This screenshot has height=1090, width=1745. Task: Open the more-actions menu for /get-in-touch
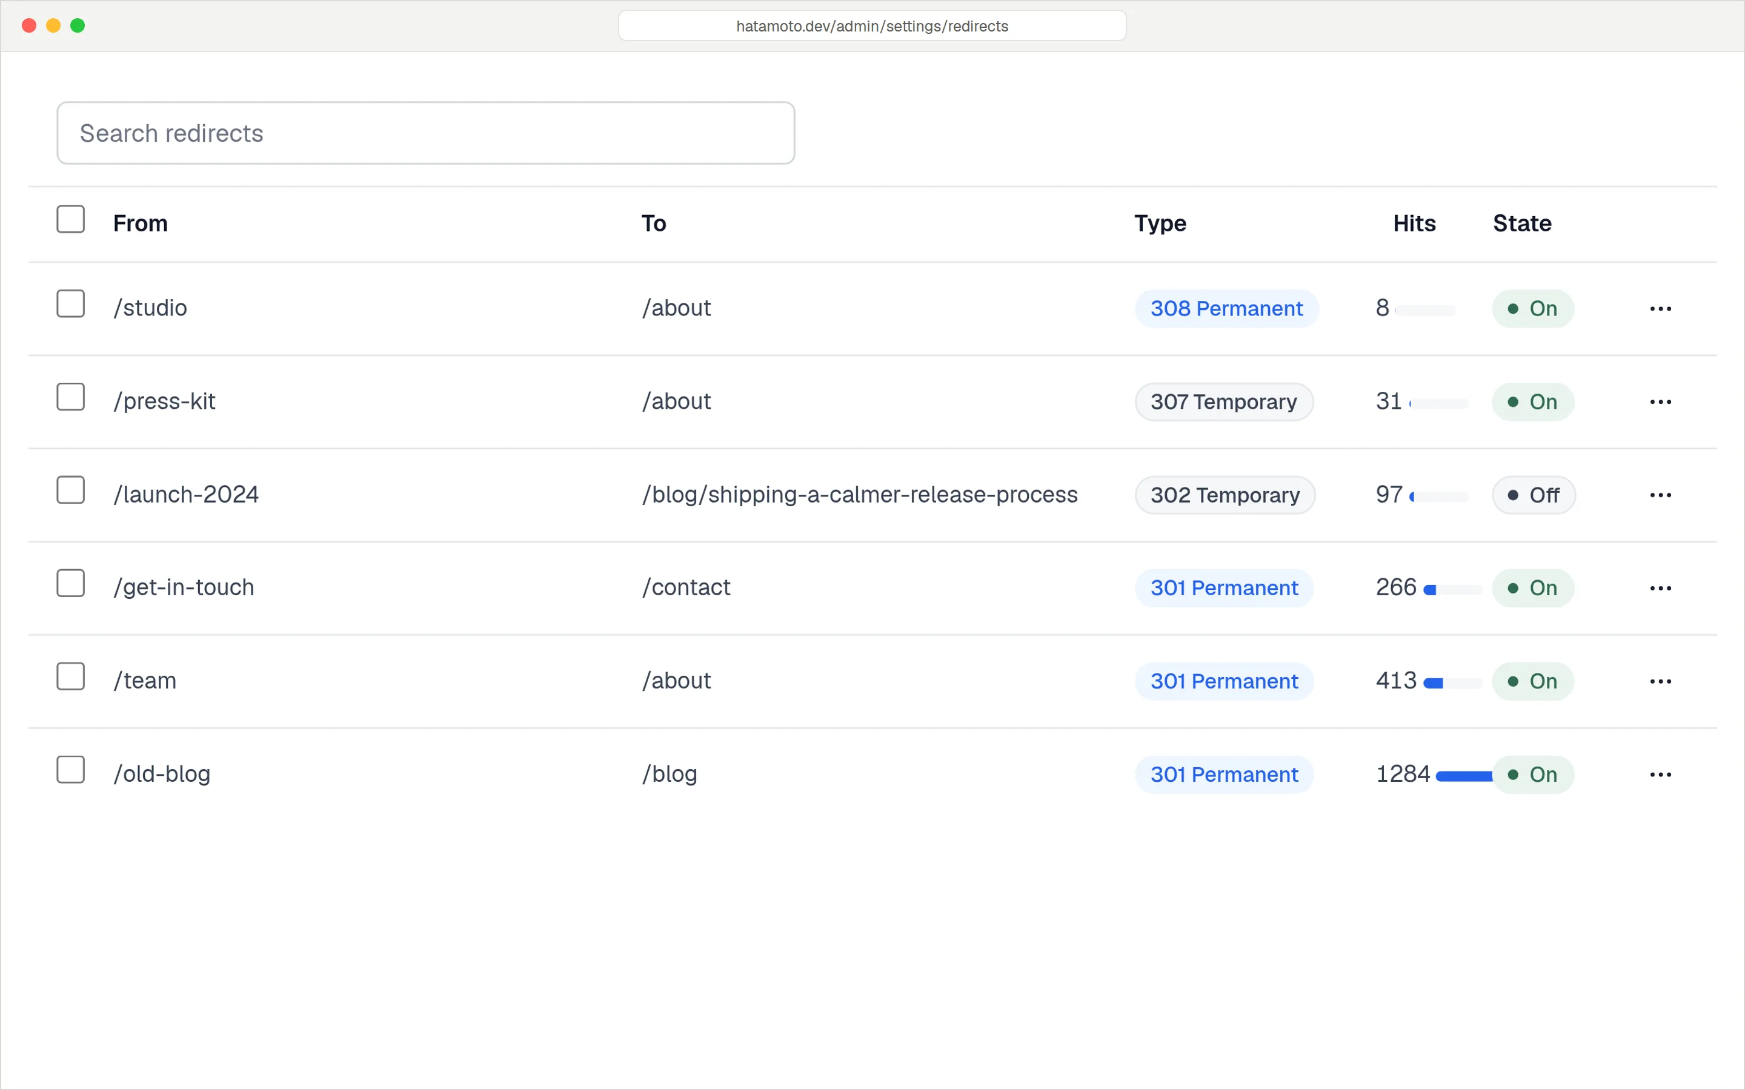pos(1660,588)
